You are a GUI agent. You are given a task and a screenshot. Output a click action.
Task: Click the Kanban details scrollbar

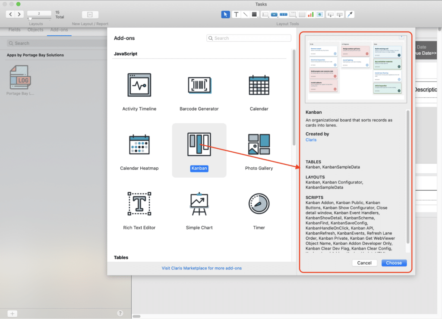tap(407, 177)
